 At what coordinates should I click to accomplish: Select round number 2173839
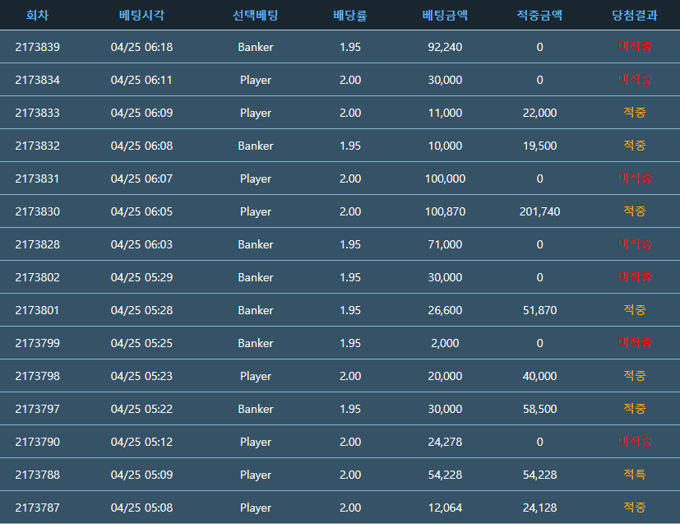[x=37, y=47]
